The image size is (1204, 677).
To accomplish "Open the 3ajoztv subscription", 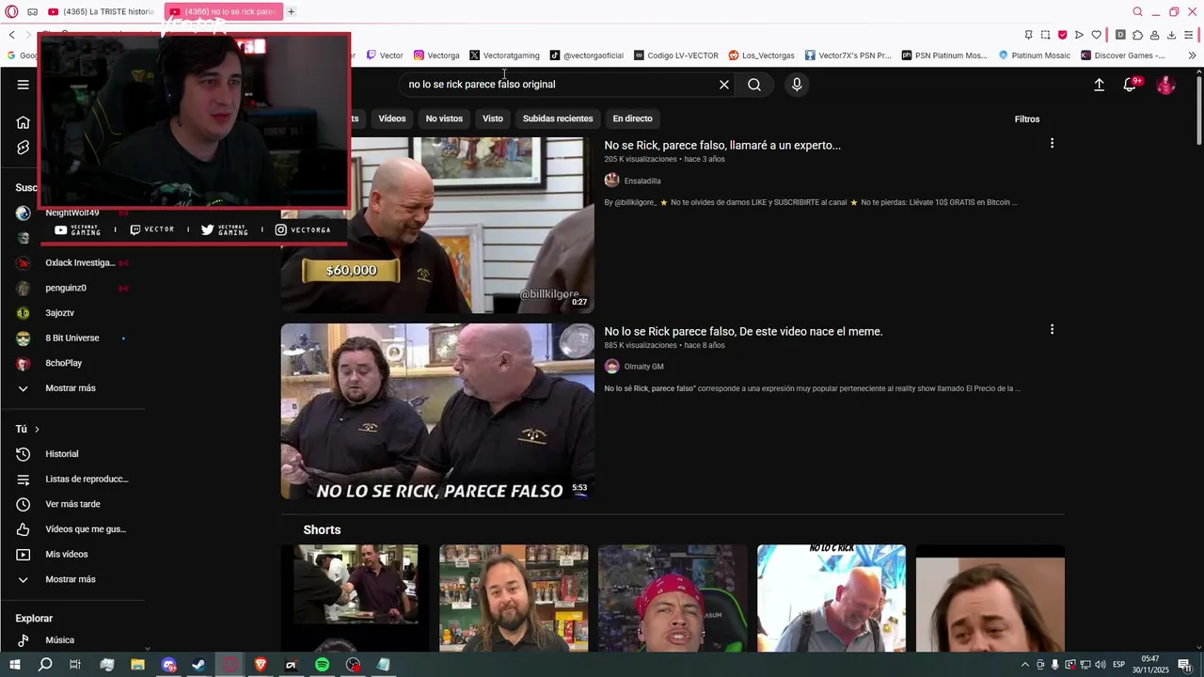I will [x=59, y=313].
